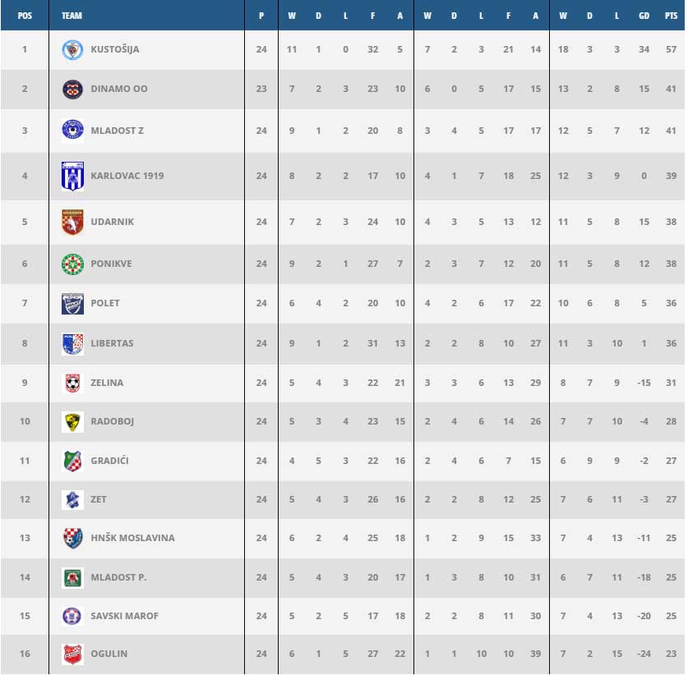
Task: Click the ZET team name
Action: pos(99,499)
